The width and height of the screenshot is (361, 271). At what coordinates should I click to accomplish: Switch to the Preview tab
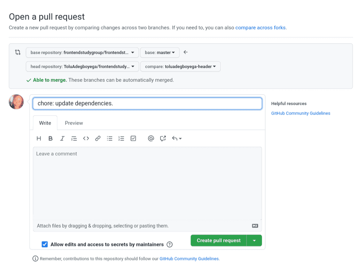[73, 123]
